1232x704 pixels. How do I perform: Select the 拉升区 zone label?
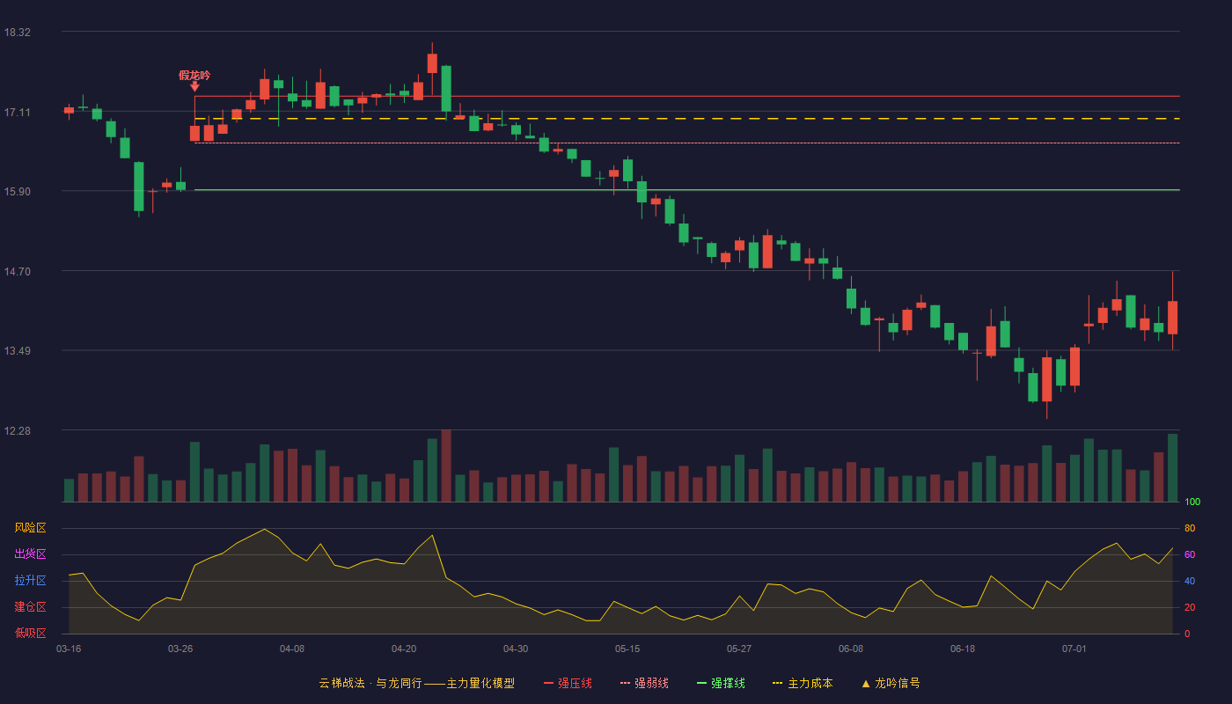[x=30, y=581]
